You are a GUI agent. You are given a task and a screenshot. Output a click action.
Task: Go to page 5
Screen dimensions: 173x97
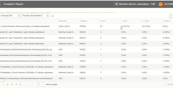pyautogui.click(x=20, y=84)
